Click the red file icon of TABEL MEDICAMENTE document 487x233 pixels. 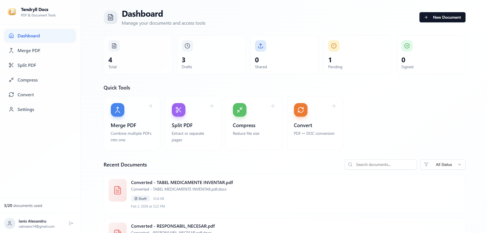117,190
